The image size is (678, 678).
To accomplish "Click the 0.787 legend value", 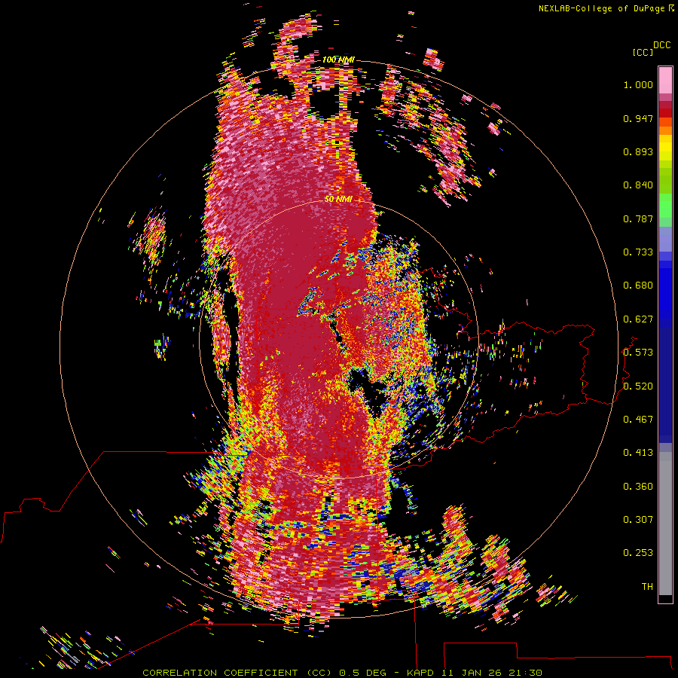I will point(638,218).
